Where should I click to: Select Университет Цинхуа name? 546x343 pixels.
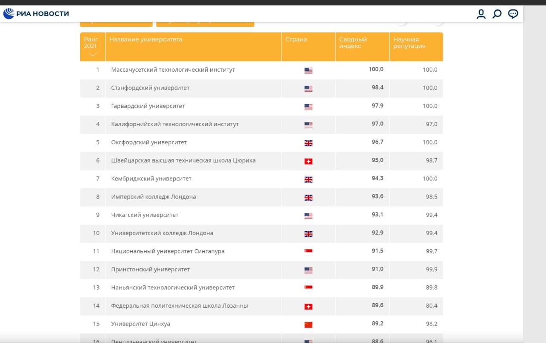(140, 324)
